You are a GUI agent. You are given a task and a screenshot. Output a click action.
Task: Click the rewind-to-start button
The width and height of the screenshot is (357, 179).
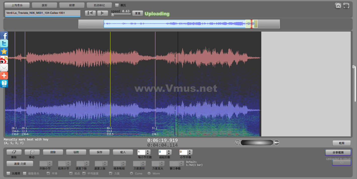(x=90, y=13)
